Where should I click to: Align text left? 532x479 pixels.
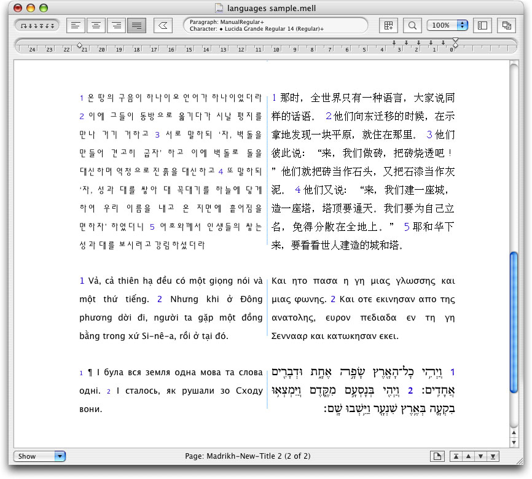click(76, 26)
